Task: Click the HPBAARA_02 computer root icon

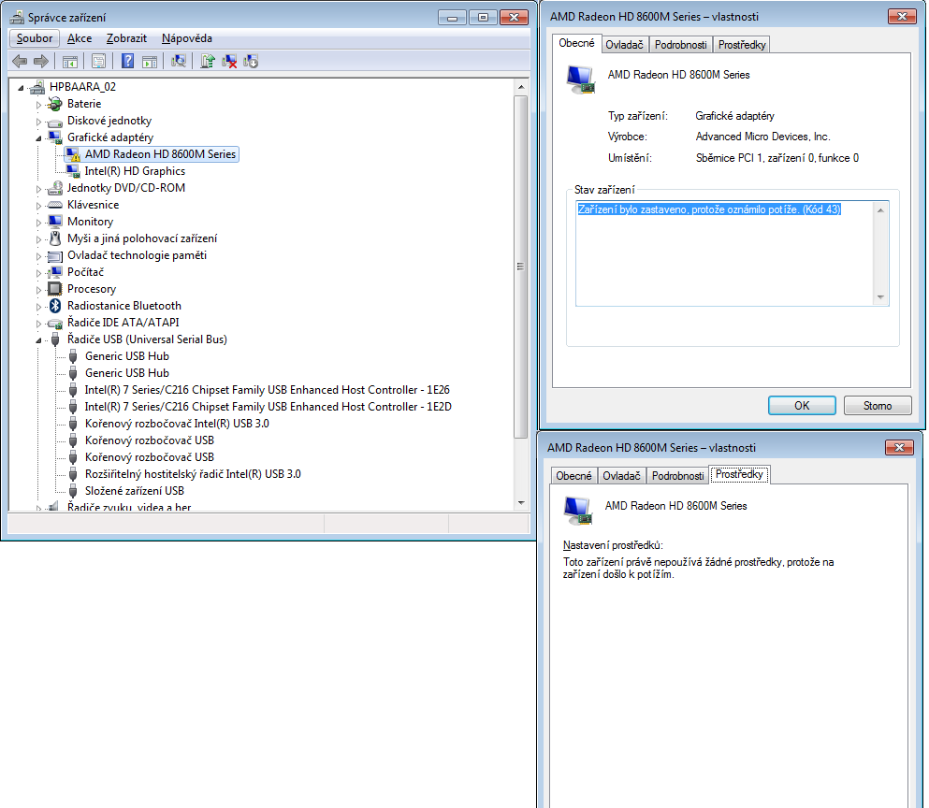Action: click(x=37, y=87)
